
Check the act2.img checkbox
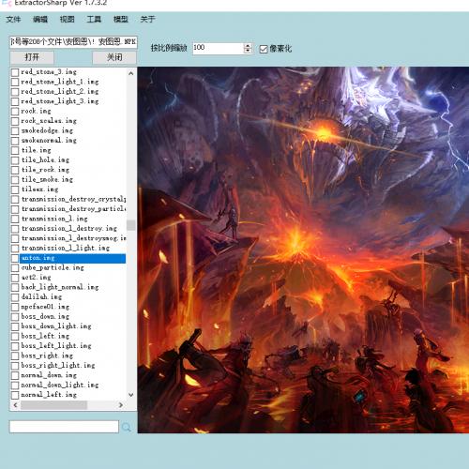[x=15, y=278]
